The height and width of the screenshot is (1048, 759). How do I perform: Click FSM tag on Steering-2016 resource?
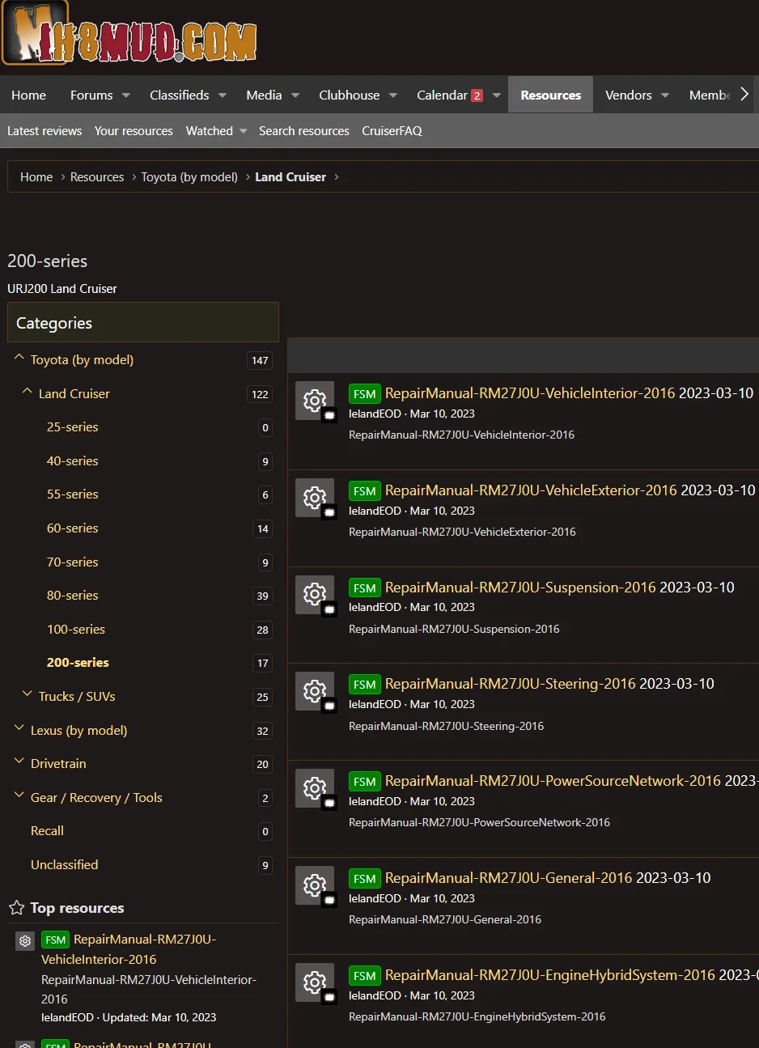(365, 685)
